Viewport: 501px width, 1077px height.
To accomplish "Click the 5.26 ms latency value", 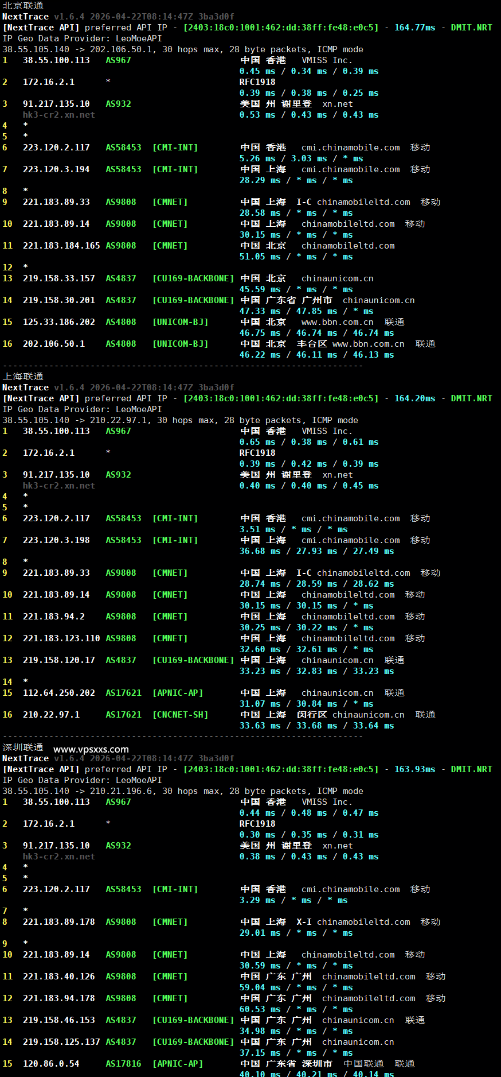I will coord(257,158).
